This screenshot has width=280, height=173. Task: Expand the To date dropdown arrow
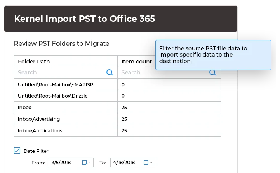click(151, 163)
